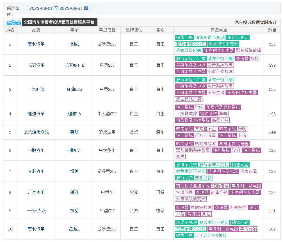Image resolution: width=283 pixels, height=242 pixels.
Task: Click the 灯罩裂纹或变形 tag in 雅阁 row
Action: (x=191, y=199)
